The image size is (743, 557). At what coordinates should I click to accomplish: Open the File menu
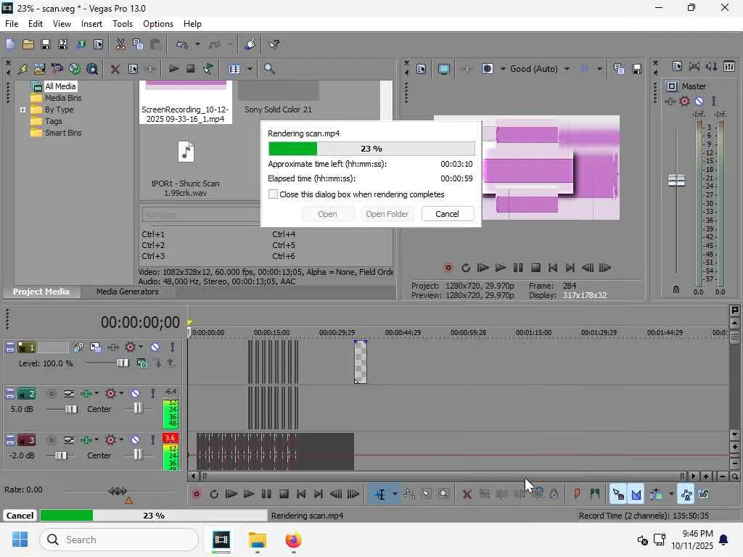[x=12, y=24]
